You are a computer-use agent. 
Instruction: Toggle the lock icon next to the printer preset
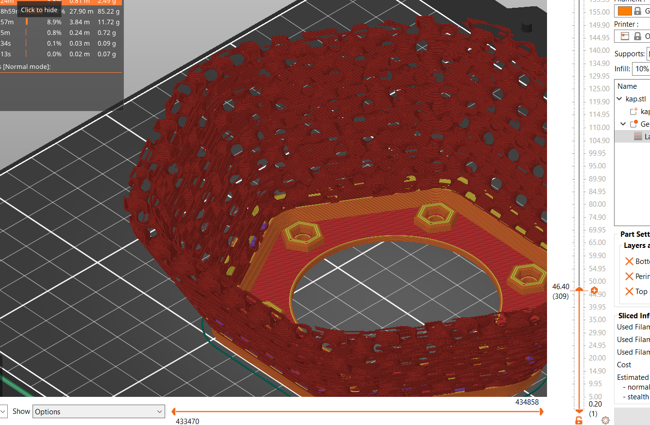point(637,36)
